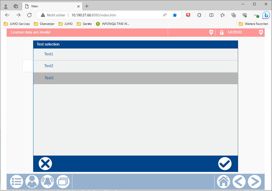Go to the home screen
This screenshot has height=191, width=272.
click(x=223, y=181)
